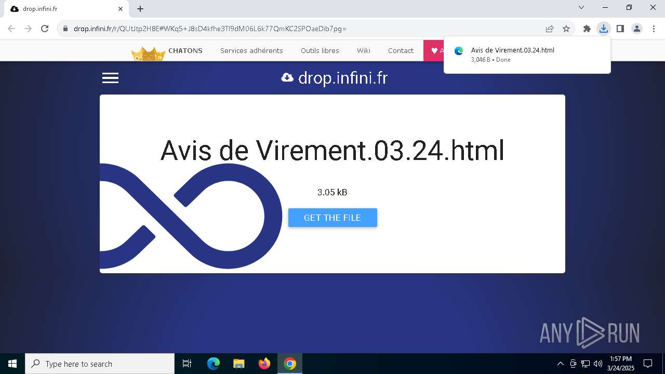Image resolution: width=665 pixels, height=374 pixels.
Task: Open a new browser tab
Action: click(140, 9)
